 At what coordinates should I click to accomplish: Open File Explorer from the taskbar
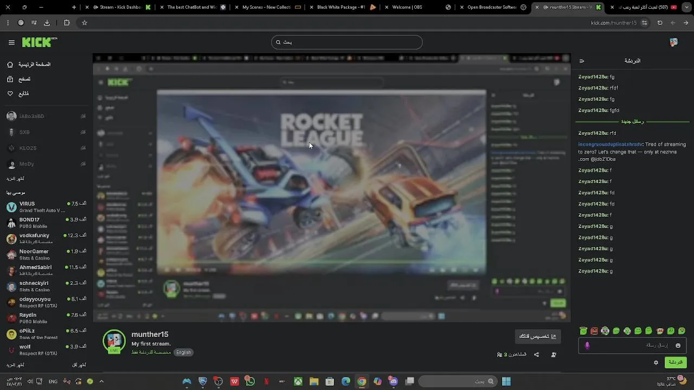click(314, 381)
